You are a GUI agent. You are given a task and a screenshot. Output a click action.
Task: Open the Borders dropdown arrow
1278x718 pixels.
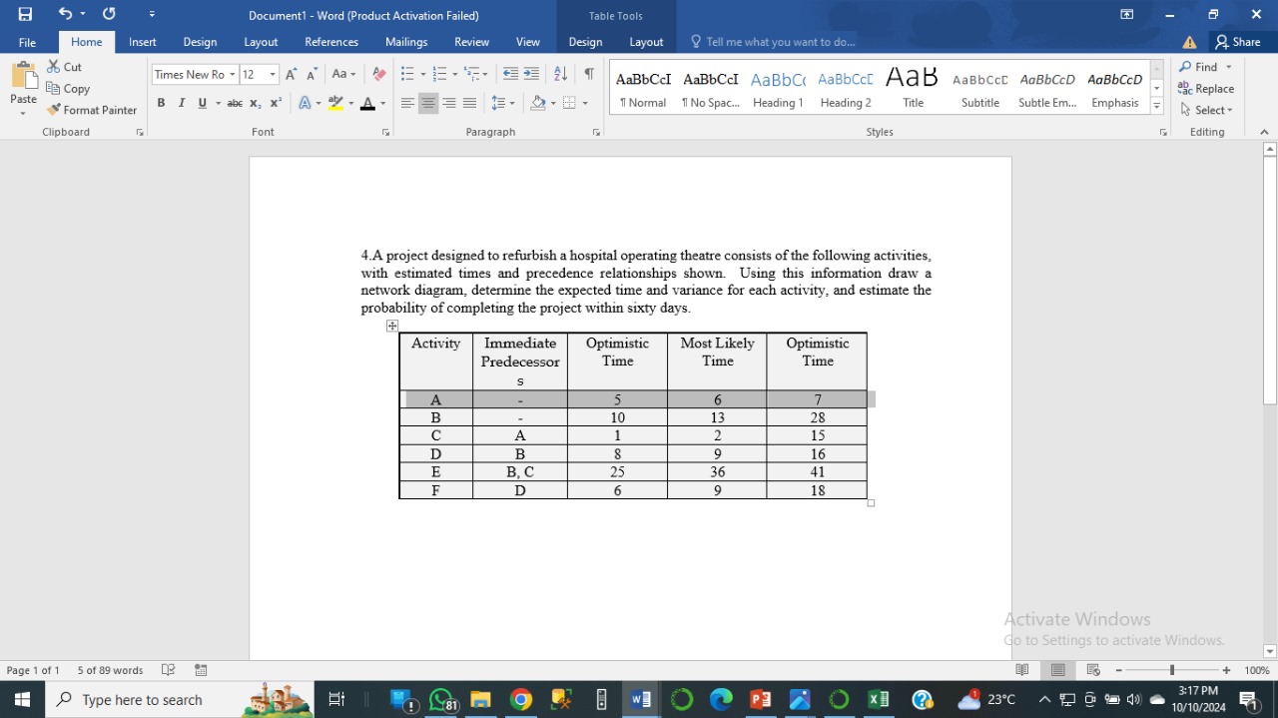(x=585, y=103)
